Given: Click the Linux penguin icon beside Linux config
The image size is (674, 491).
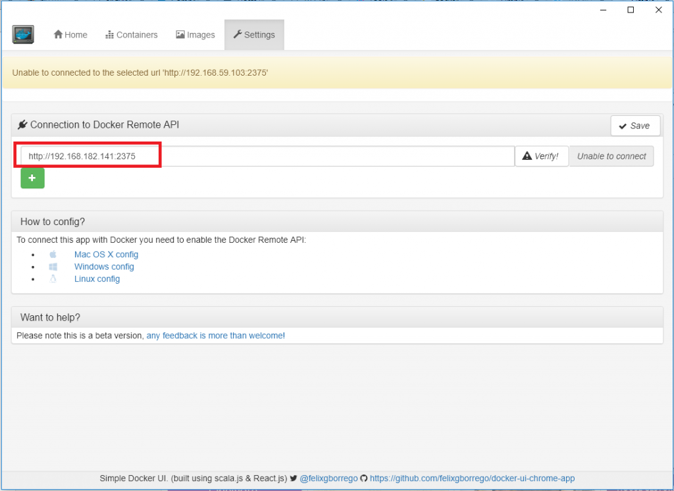Looking at the screenshot, I should [x=53, y=278].
